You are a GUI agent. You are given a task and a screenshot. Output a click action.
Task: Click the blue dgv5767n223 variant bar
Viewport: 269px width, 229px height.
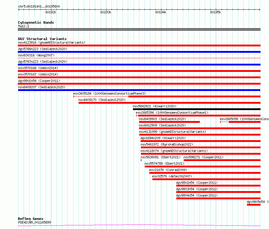[139, 65]
